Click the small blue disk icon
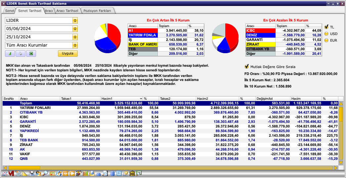This screenshot has height=178, width=346. (99, 174)
